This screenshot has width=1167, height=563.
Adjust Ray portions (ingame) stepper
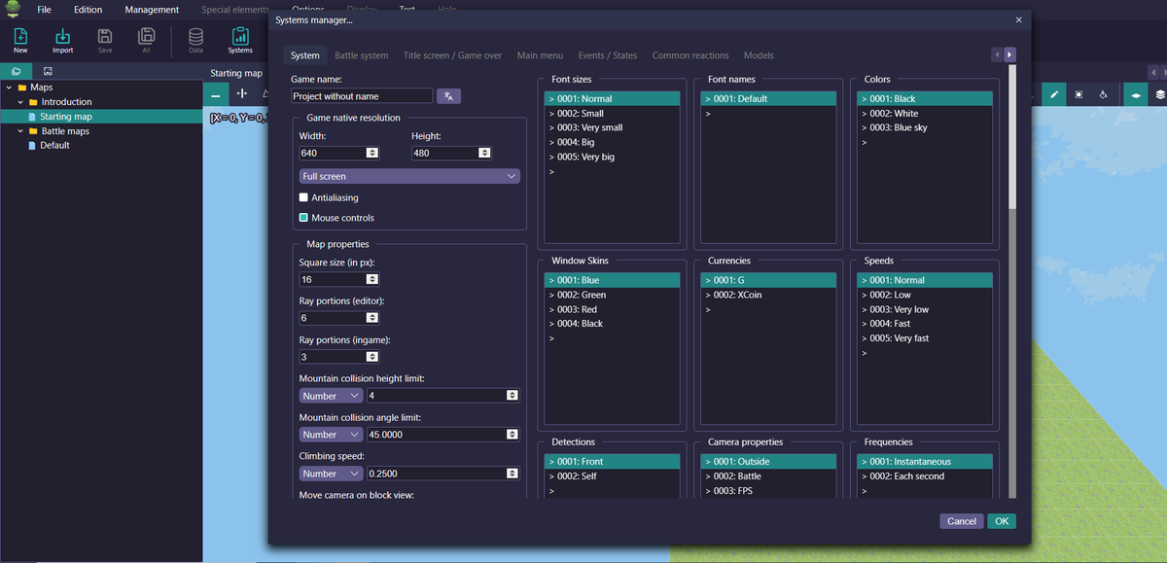point(371,357)
